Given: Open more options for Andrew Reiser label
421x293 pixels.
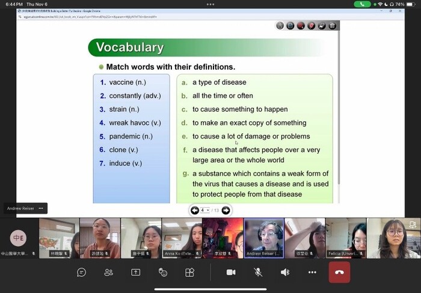Looking at the screenshot, I should 41,208.
